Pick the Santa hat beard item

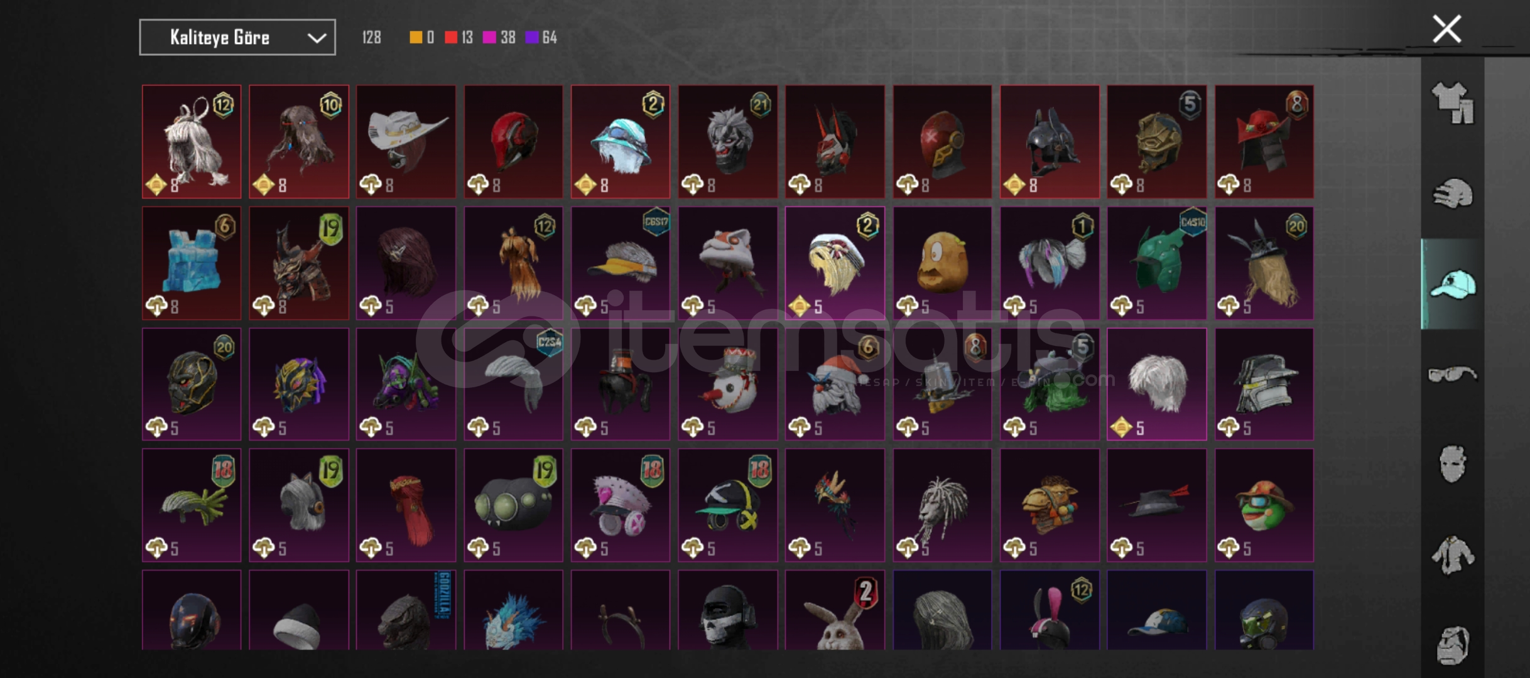[835, 384]
